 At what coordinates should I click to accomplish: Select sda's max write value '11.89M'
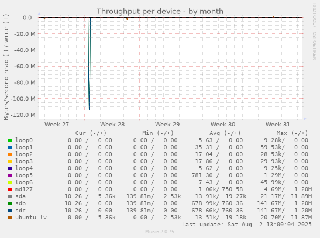click(x=301, y=196)
